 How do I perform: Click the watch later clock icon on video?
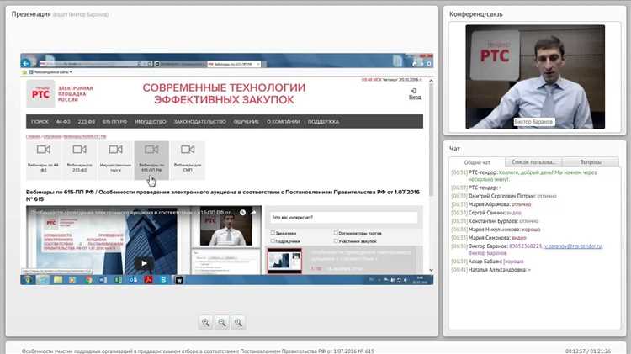tap(242, 213)
